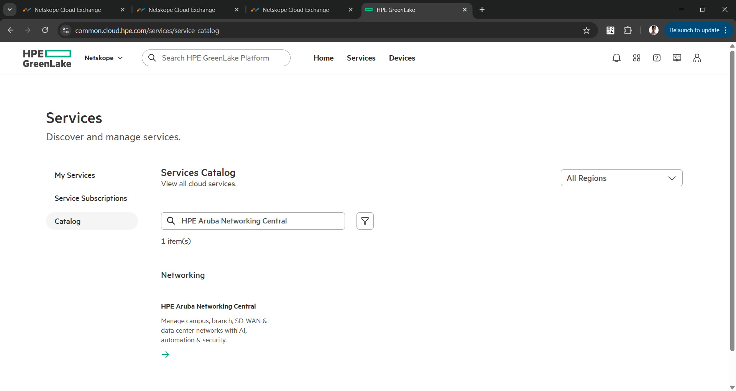Viewport: 736px width, 391px height.
Task: Open the browser extensions puzzle icon
Action: point(628,30)
